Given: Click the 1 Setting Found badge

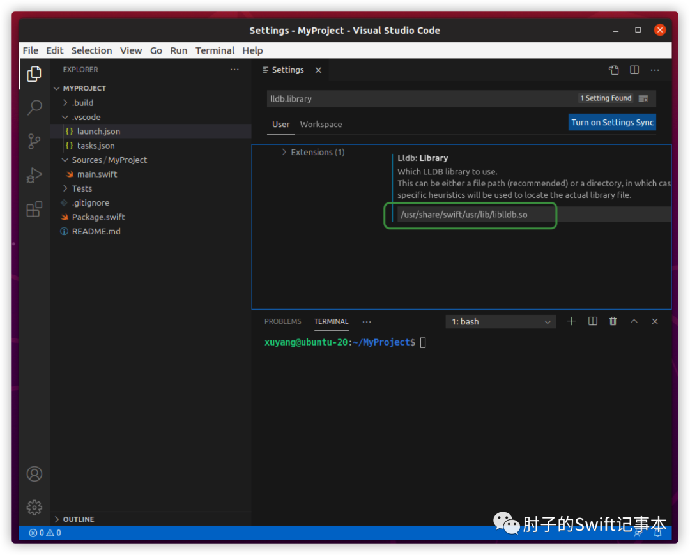Looking at the screenshot, I should click(606, 98).
